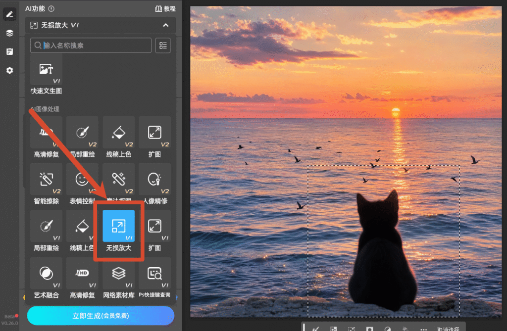Click the black cat in the canvas image
This screenshot has width=507, height=331.
pos(383,250)
